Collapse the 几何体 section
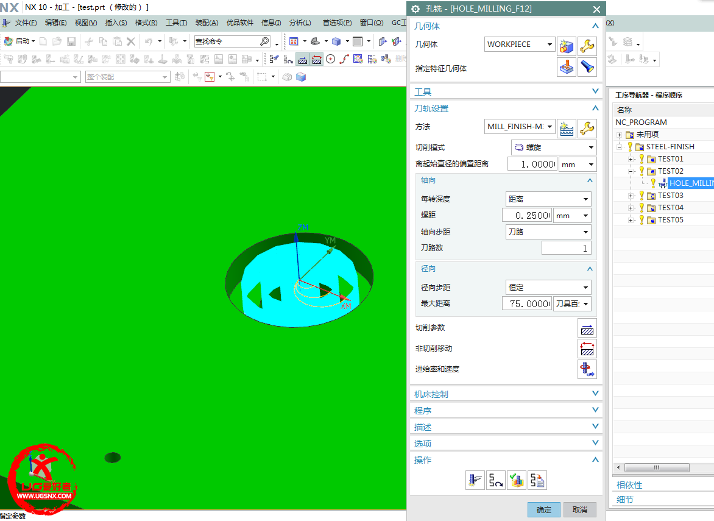The height and width of the screenshot is (521, 714). pyautogui.click(x=595, y=26)
